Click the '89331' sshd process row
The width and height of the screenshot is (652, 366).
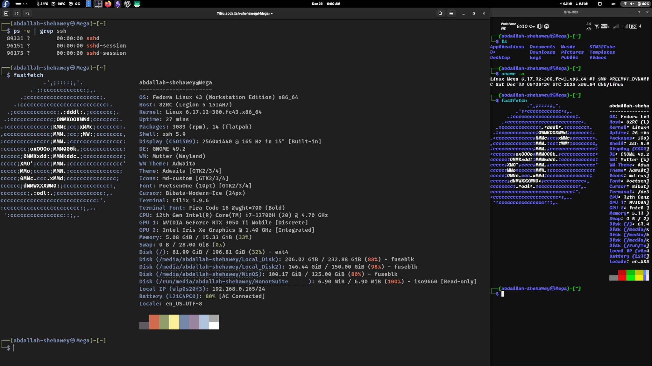point(66,38)
